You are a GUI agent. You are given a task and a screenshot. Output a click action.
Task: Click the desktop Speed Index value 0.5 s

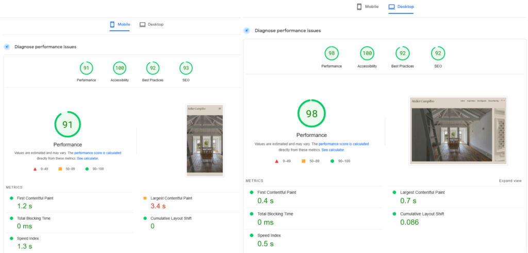(266, 244)
